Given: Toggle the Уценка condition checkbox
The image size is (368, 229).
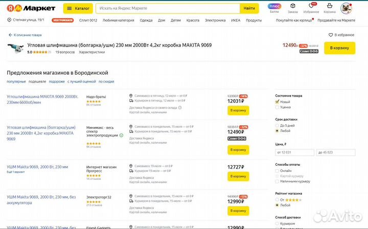Looking at the screenshot, I should click(277, 107).
